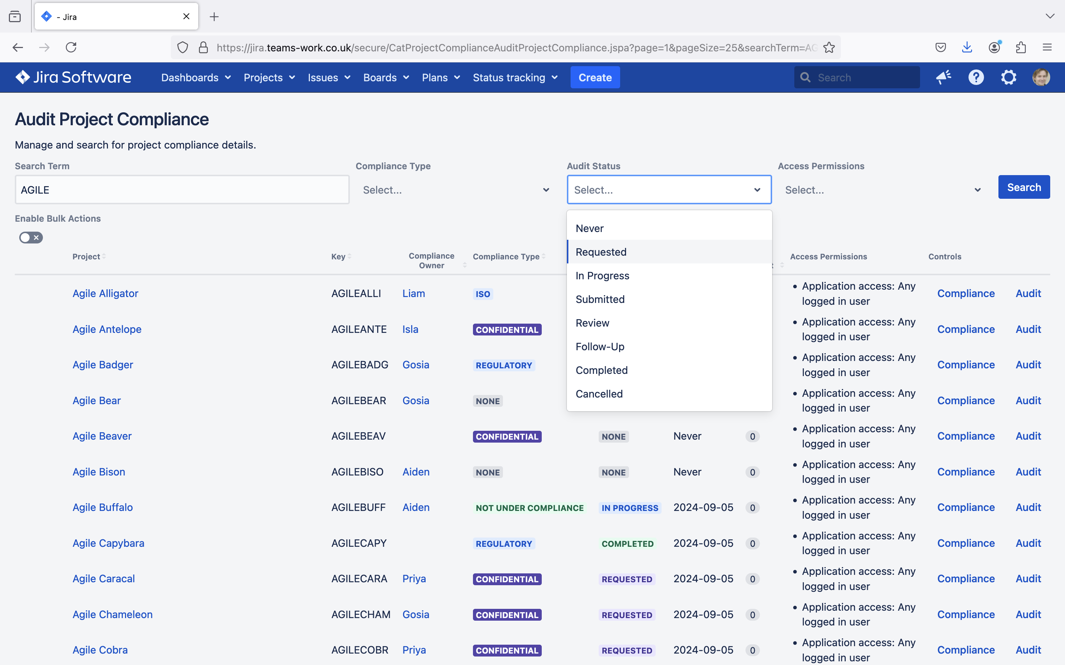Select Requested in the Audit Status list
The height and width of the screenshot is (665, 1065).
669,252
